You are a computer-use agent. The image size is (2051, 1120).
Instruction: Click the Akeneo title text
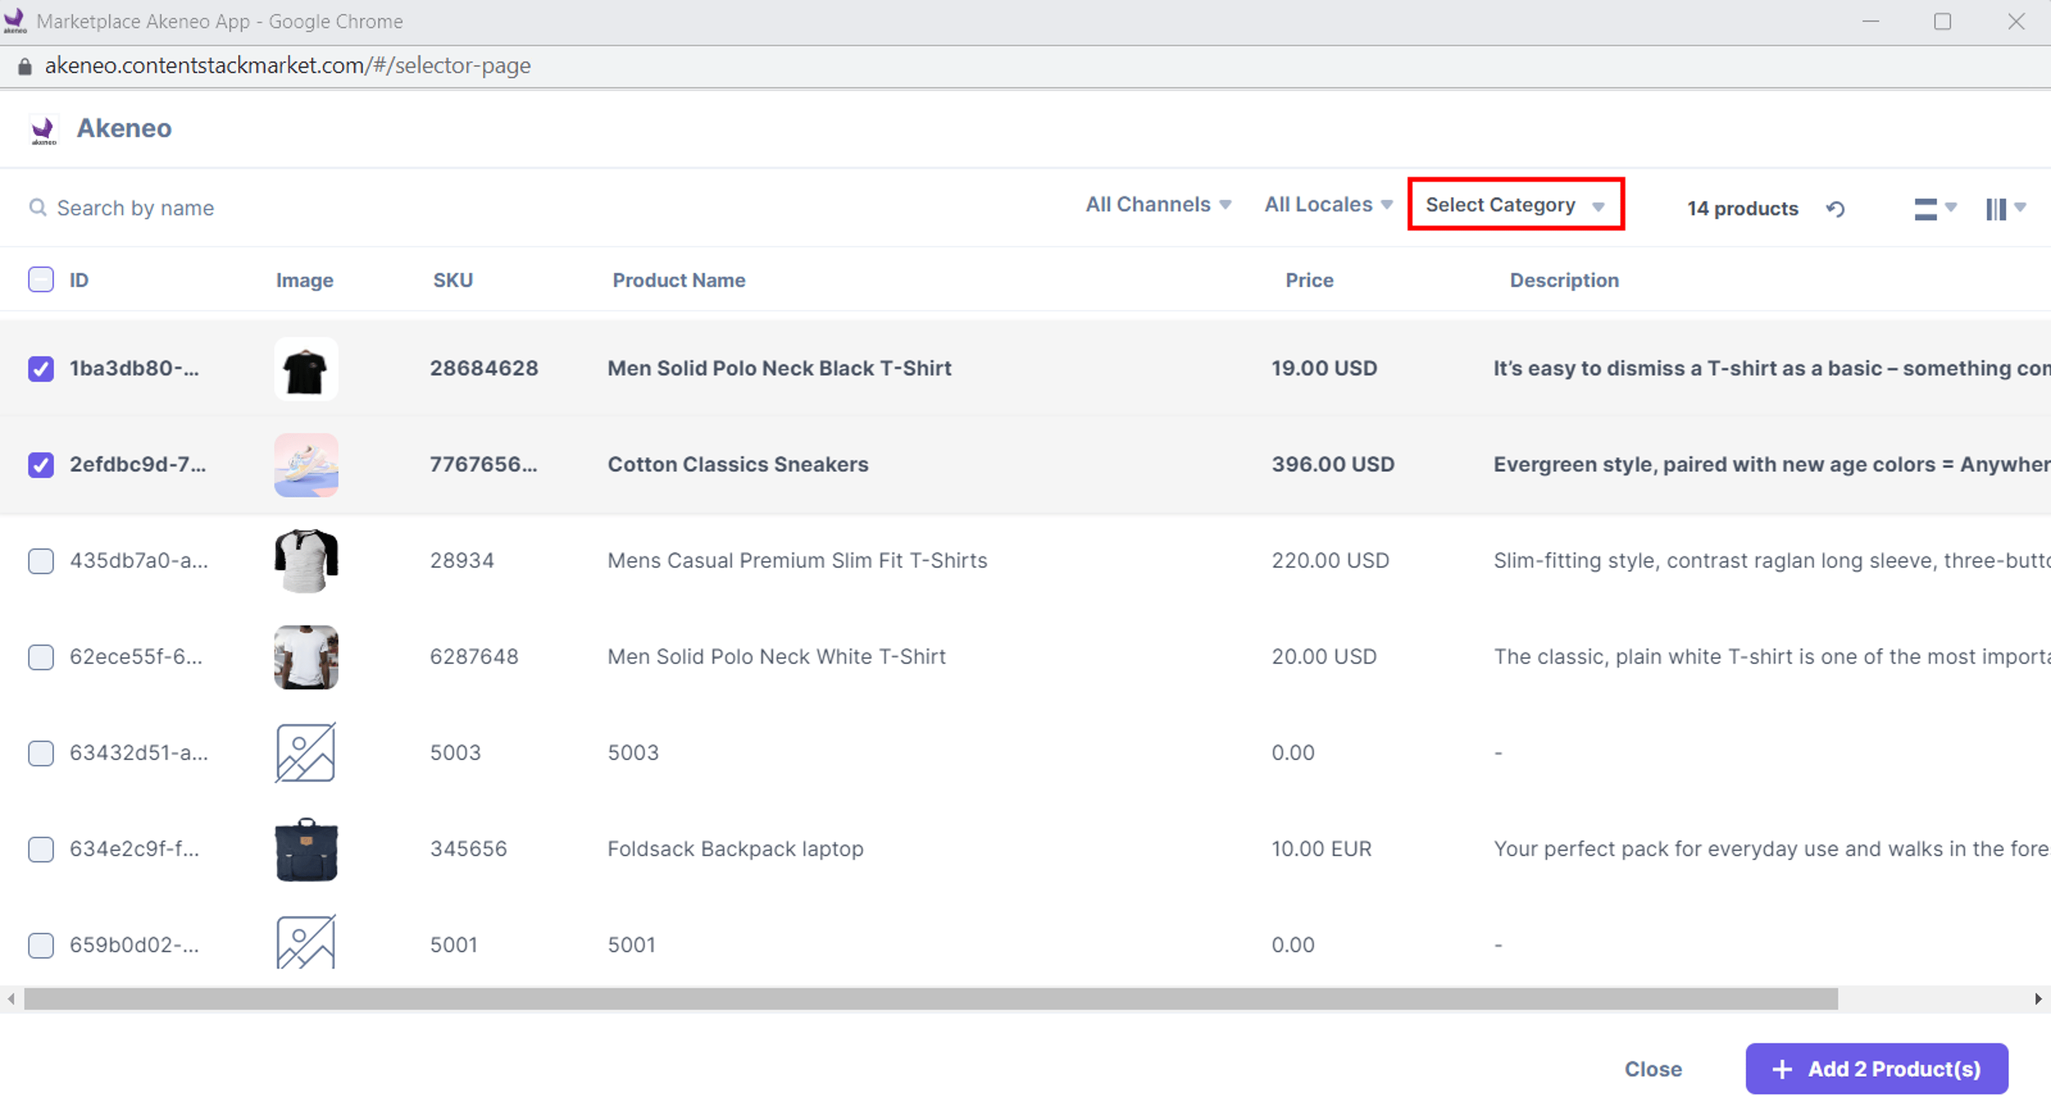click(123, 128)
